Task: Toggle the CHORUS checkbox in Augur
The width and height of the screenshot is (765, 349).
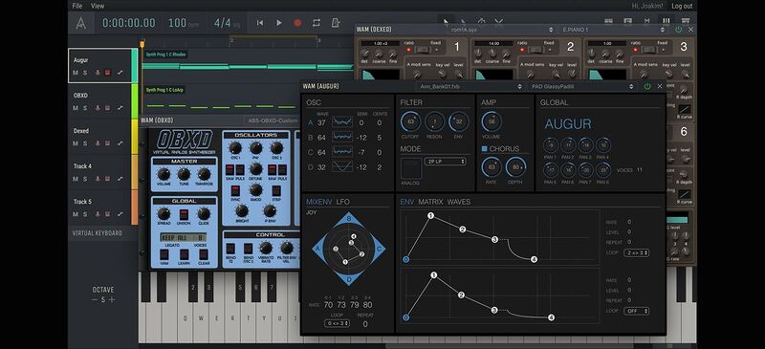Action: [485, 148]
